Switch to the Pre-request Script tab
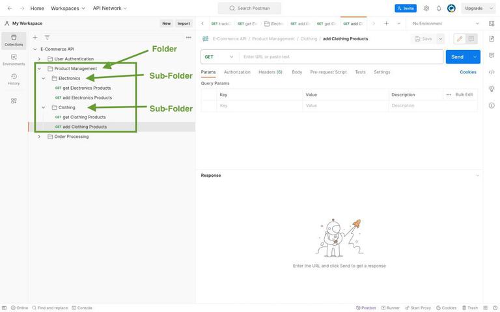Image resolution: width=500 pixels, height=312 pixels. click(328, 72)
